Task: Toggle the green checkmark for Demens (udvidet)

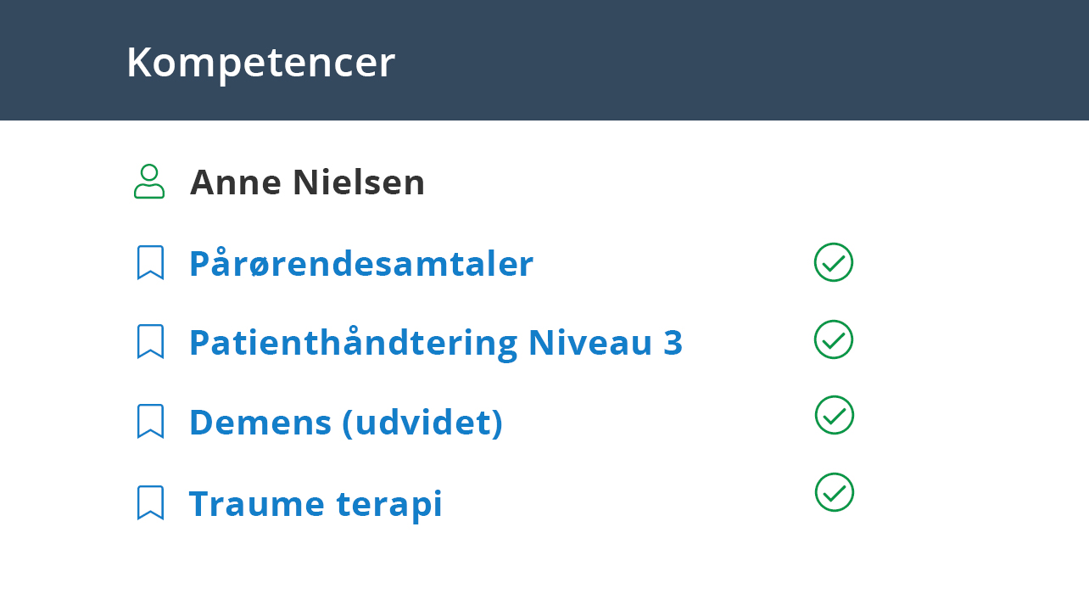Action: click(835, 415)
